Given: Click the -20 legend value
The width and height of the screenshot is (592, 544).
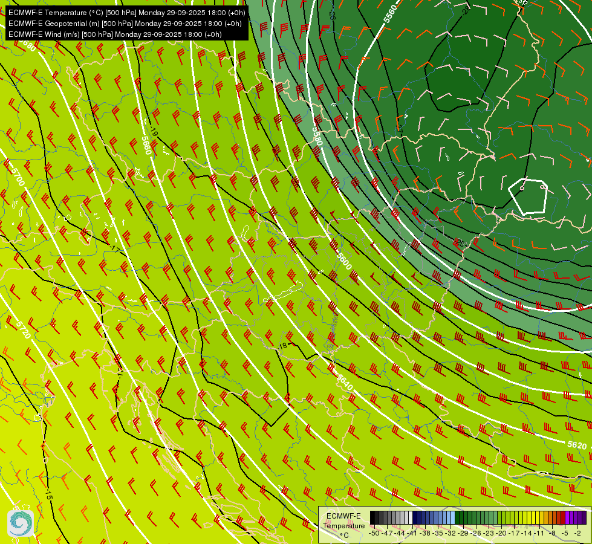Looking at the screenshot, I should [501, 533].
